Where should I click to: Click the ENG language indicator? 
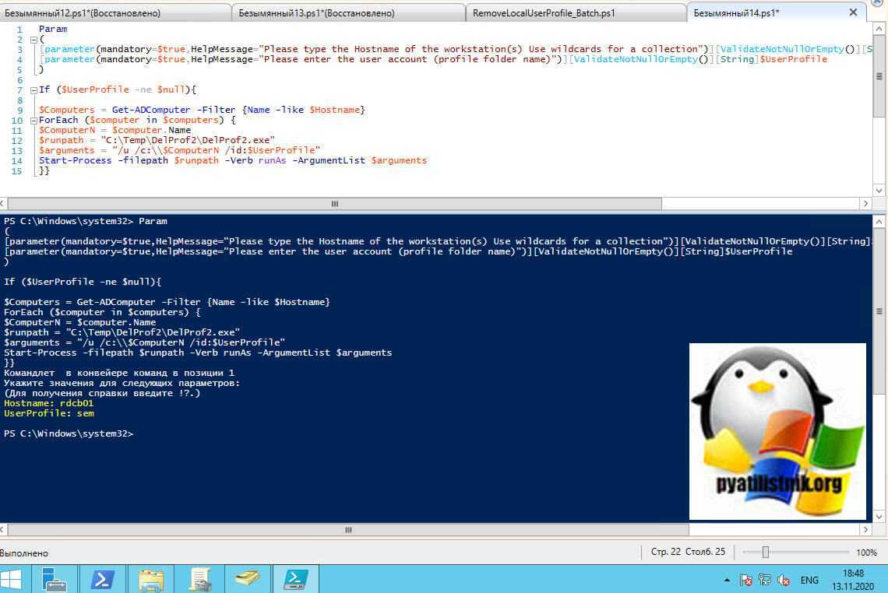pyautogui.click(x=809, y=580)
